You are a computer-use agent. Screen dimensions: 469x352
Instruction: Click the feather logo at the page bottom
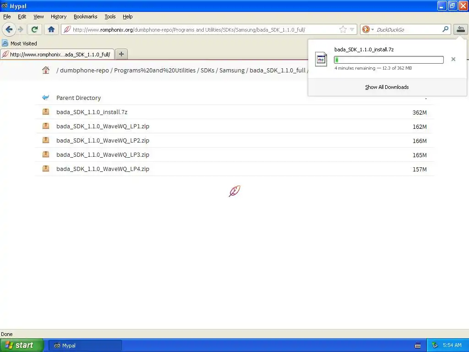pyautogui.click(x=234, y=191)
